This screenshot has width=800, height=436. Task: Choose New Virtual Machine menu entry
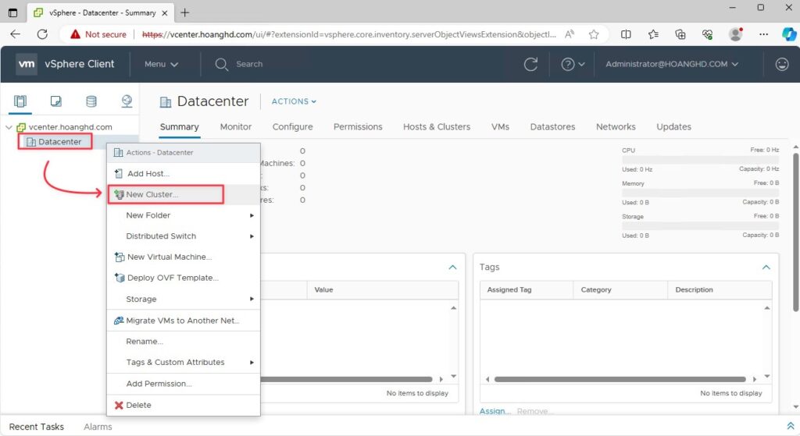[x=183, y=257]
